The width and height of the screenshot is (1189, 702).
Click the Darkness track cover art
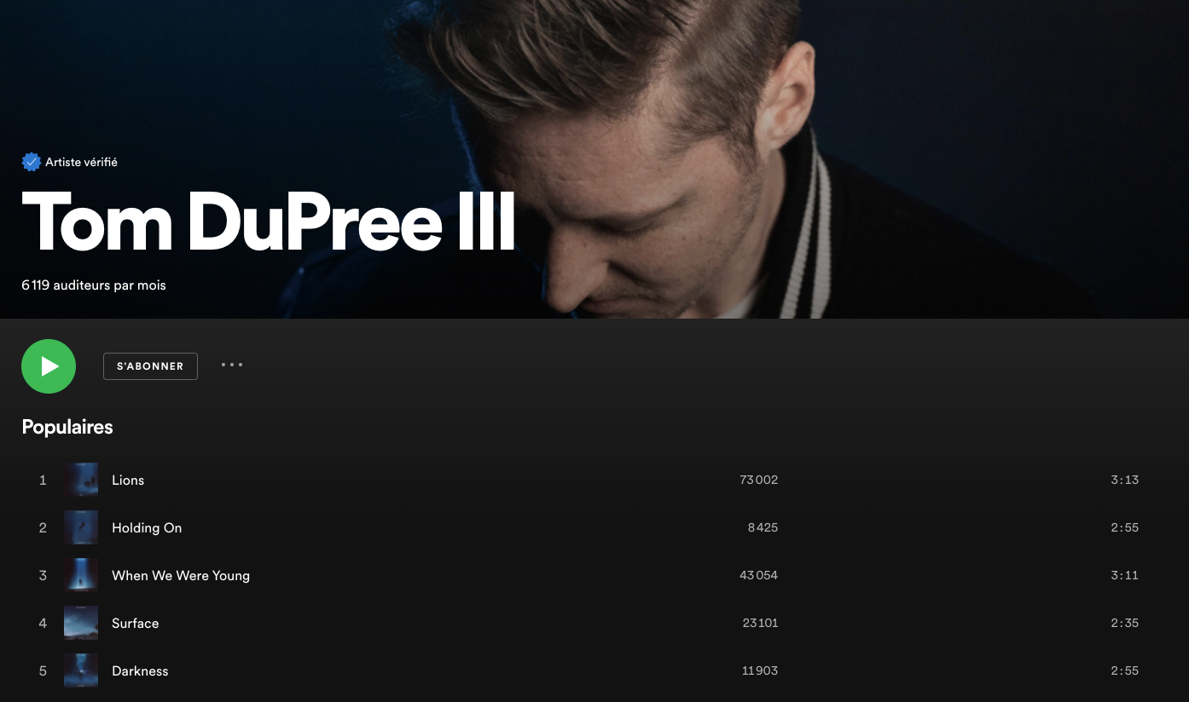point(81,670)
